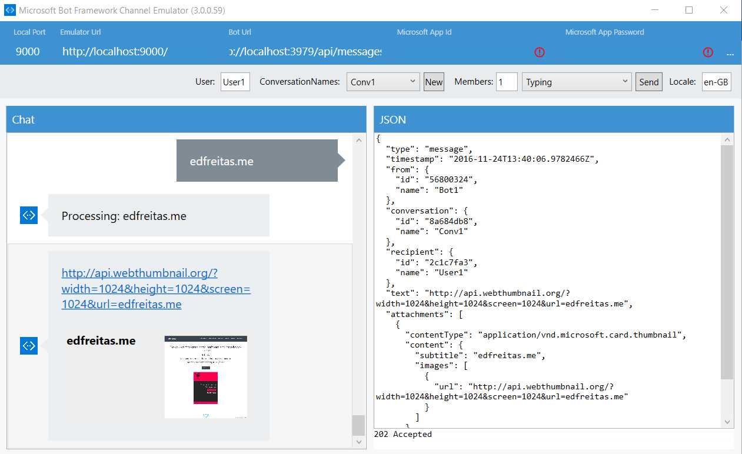Maximize the emulator window
The height and width of the screenshot is (454, 742).
(689, 10)
